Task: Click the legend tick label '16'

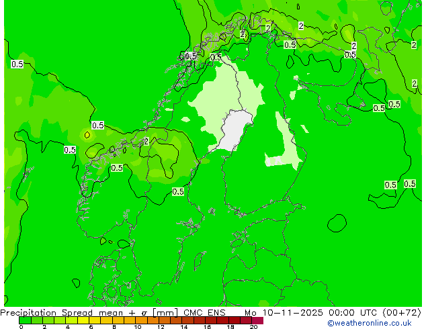Action: tap(207, 327)
